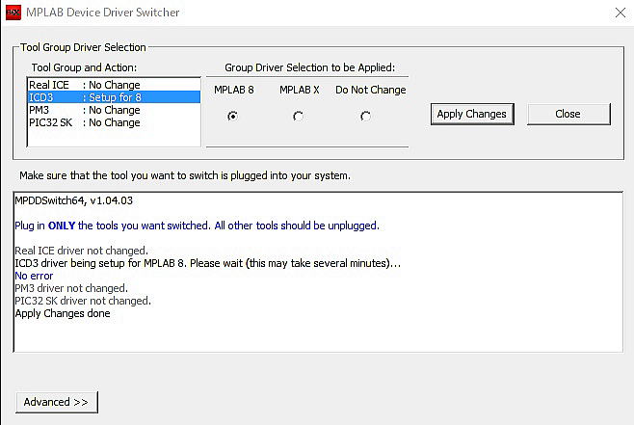Close the MPLAB Device Driver Switcher window

621,13
